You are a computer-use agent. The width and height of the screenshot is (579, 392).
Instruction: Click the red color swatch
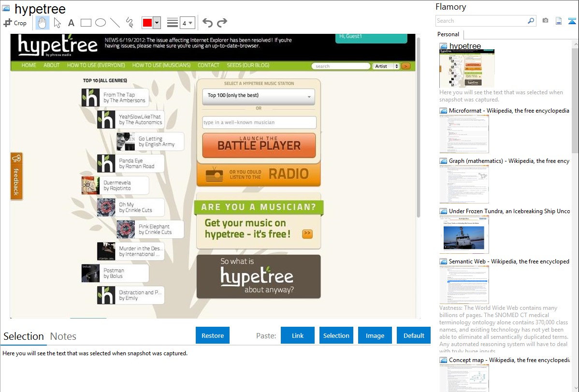pos(147,23)
